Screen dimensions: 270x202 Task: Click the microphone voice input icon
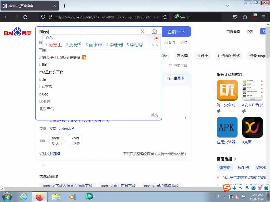click(x=247, y=188)
